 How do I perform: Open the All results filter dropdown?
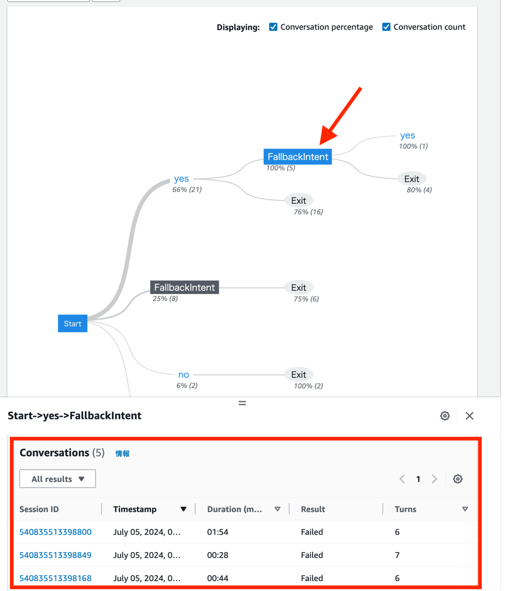[58, 479]
